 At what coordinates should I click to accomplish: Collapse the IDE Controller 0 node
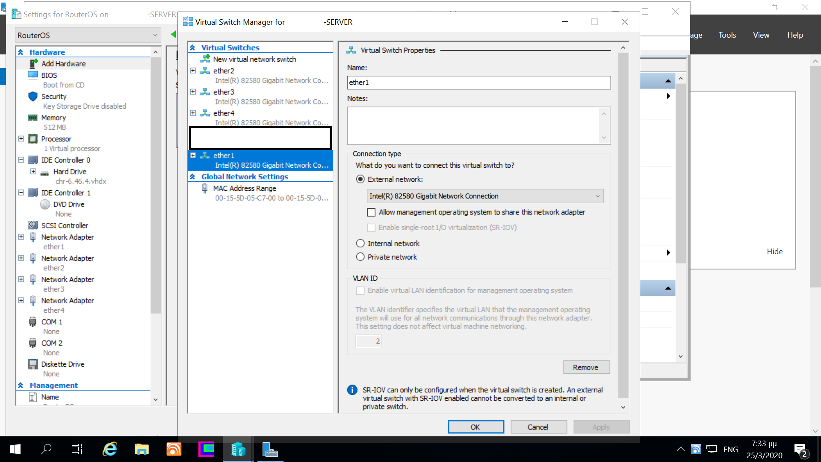21,160
